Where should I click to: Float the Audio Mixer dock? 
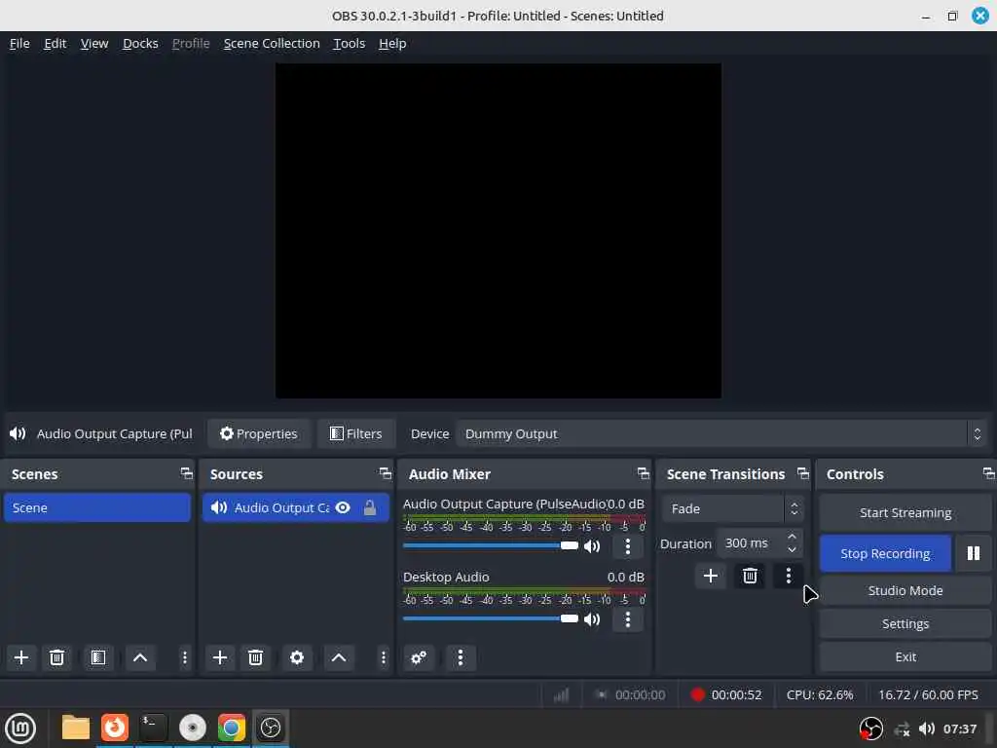click(643, 473)
